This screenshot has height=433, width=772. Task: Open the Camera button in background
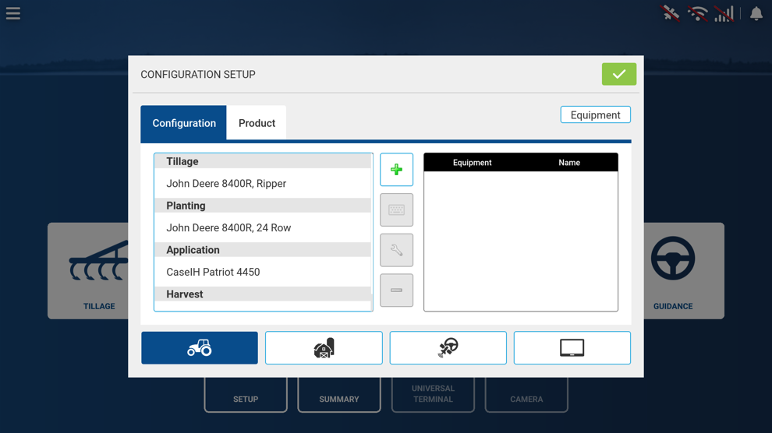point(526,395)
